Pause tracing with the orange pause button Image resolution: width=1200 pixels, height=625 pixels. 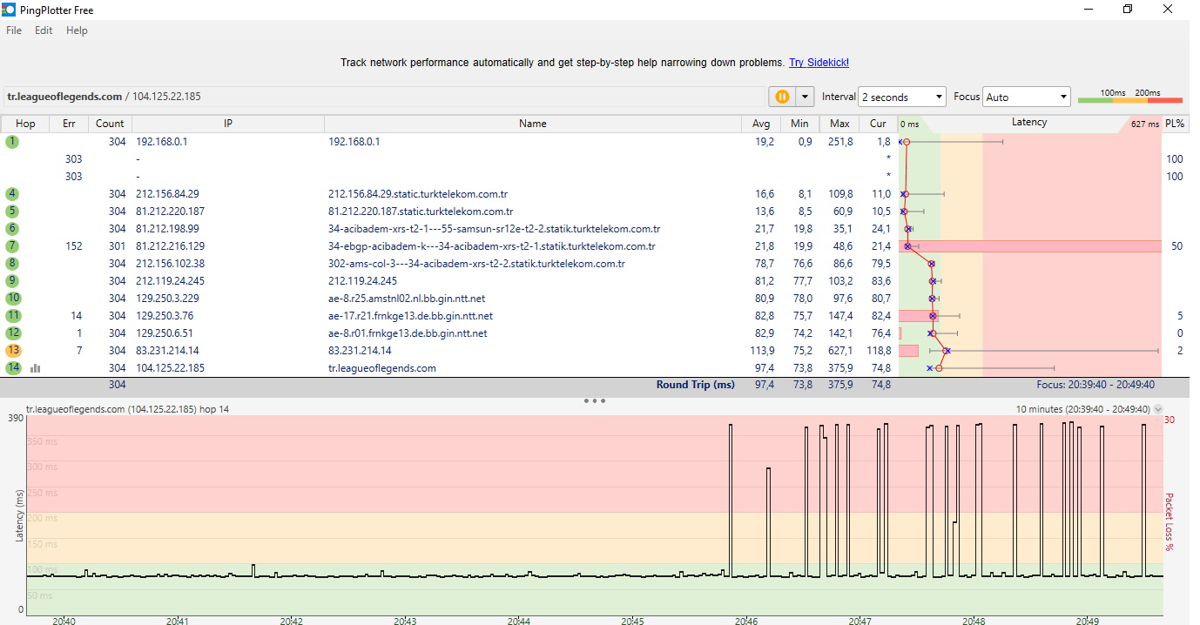coord(782,97)
